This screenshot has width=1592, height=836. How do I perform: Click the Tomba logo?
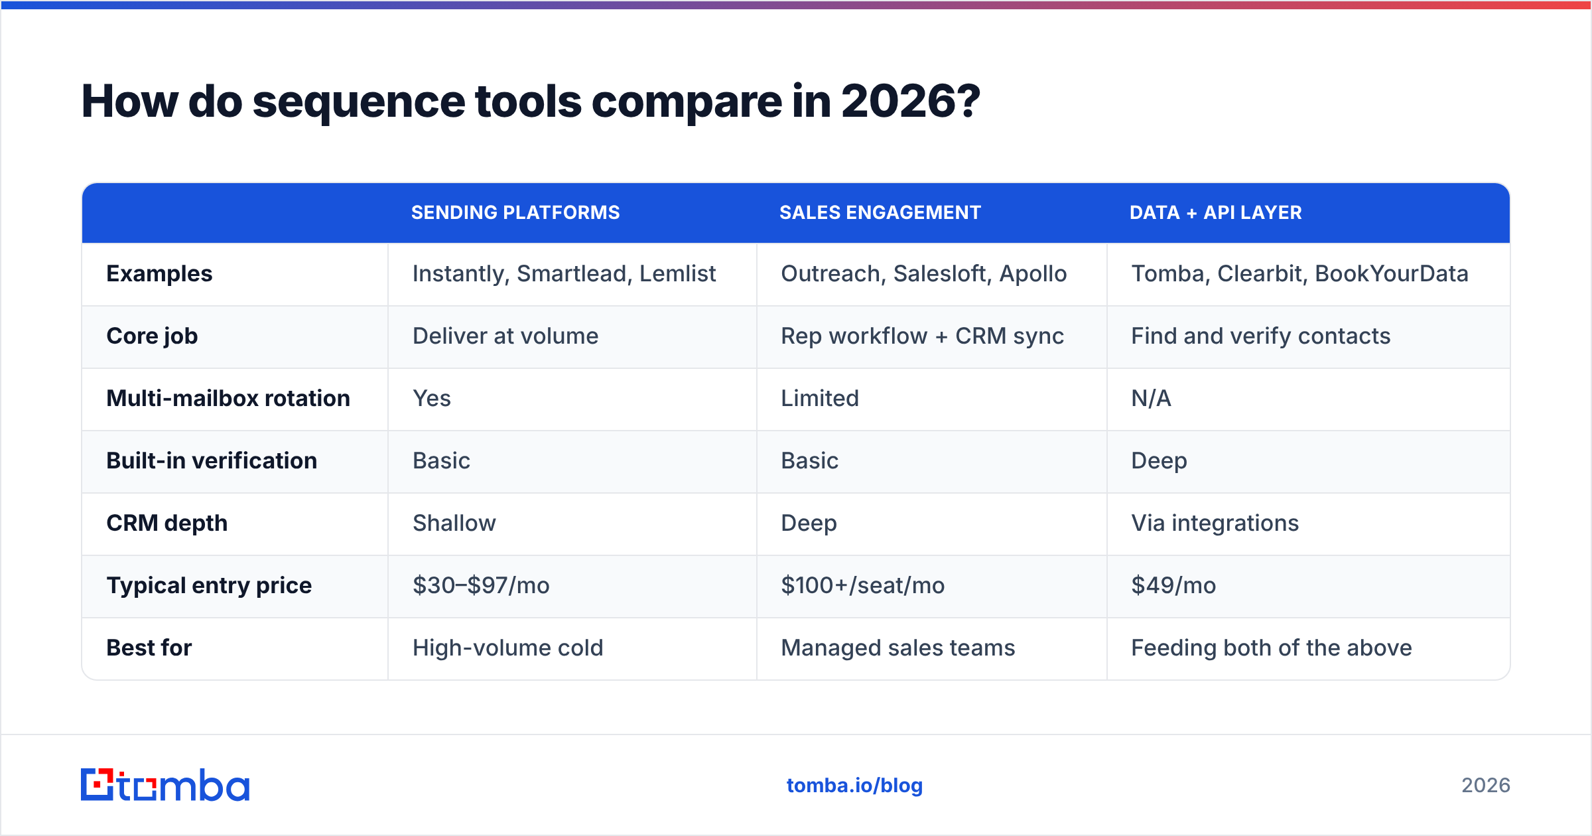[165, 785]
